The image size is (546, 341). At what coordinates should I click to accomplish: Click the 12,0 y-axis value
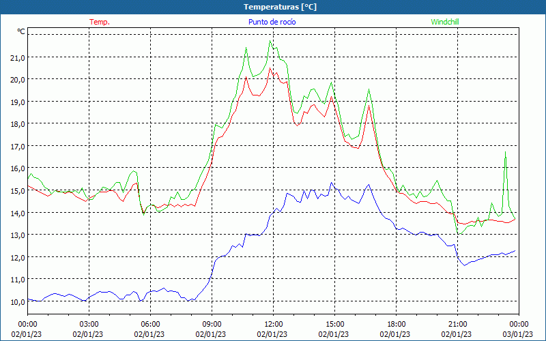click(x=18, y=257)
